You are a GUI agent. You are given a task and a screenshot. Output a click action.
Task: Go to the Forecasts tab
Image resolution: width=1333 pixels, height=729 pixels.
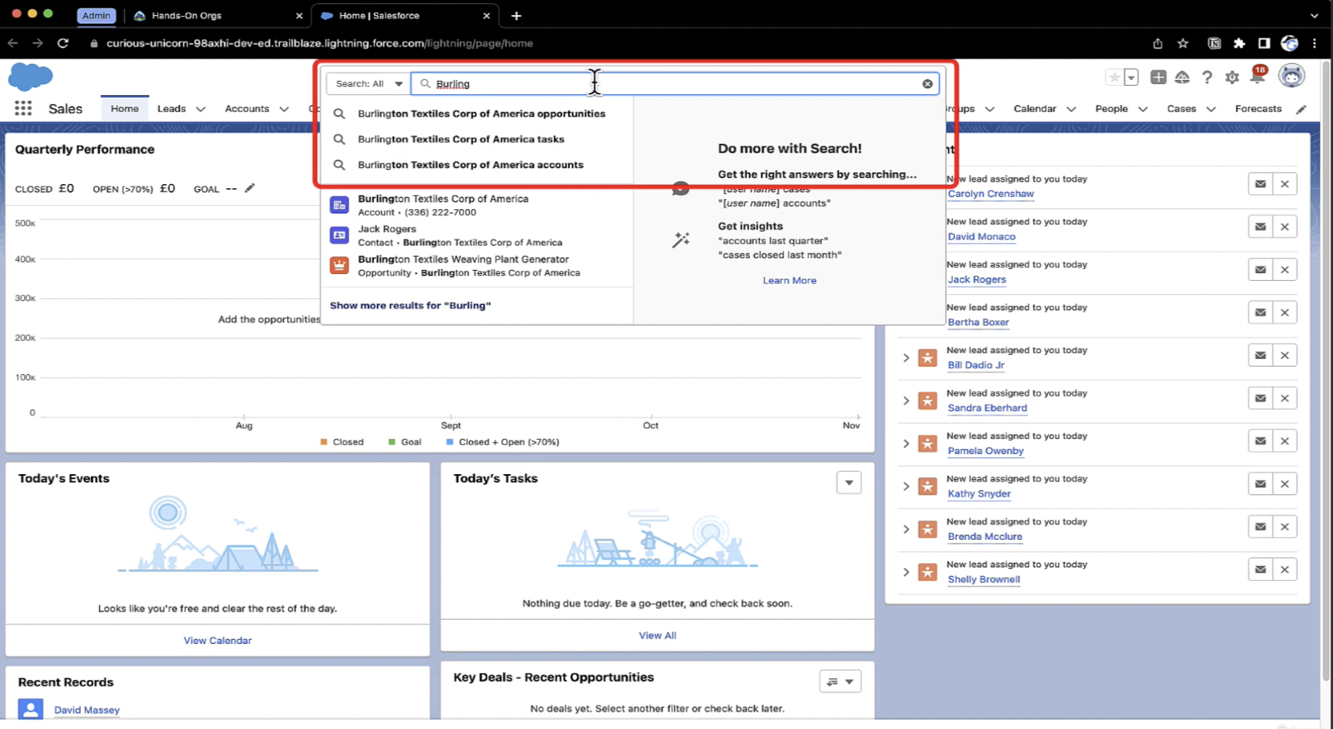(1258, 108)
